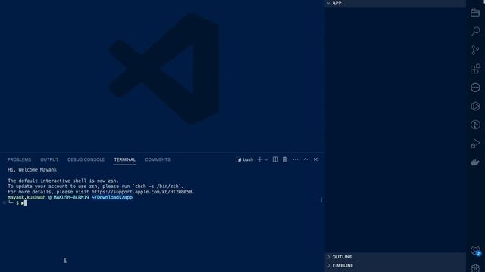Open the Docker whale icon
The image size is (485, 272).
click(475, 162)
